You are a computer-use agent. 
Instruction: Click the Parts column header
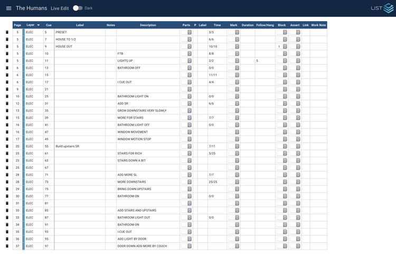point(186,25)
